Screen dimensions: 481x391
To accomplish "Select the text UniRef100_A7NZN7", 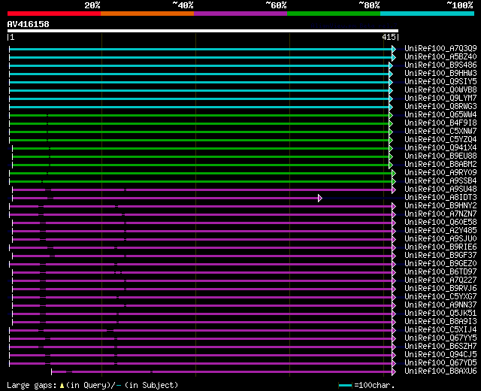I will 440,214.
